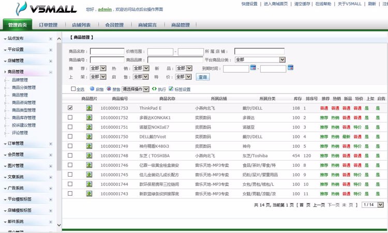The width and height of the screenshot is (388, 233).
Task: Open product image icon for ThinkPad E row
Action: coord(89,108)
